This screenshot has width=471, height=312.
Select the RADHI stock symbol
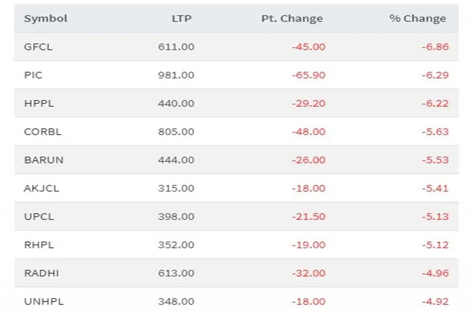(x=42, y=273)
